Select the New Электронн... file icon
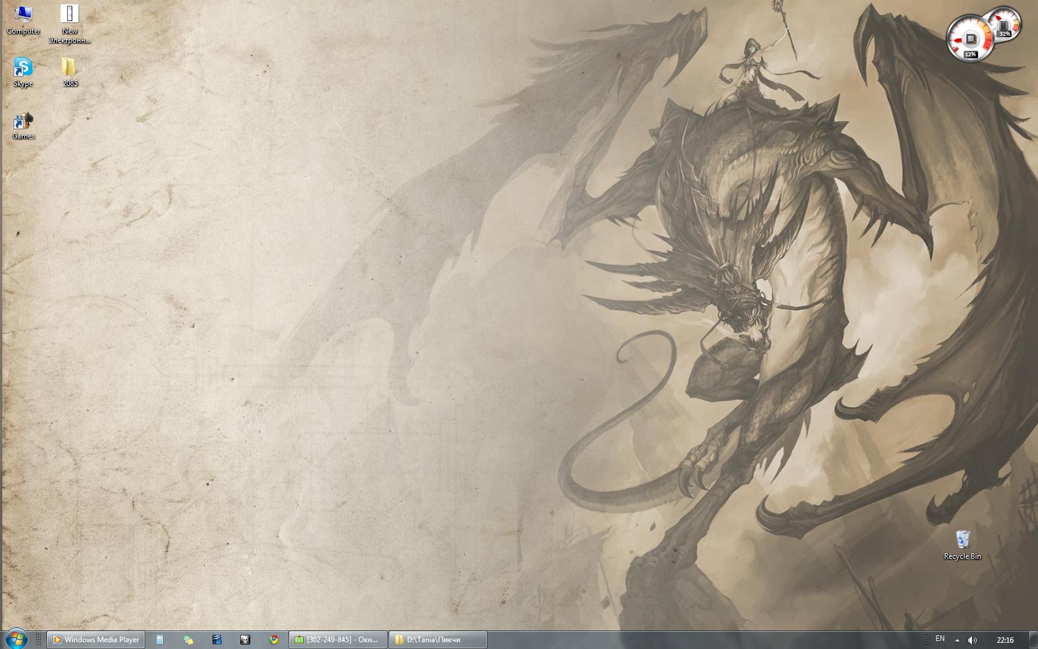The height and width of the screenshot is (649, 1038). tap(70, 24)
